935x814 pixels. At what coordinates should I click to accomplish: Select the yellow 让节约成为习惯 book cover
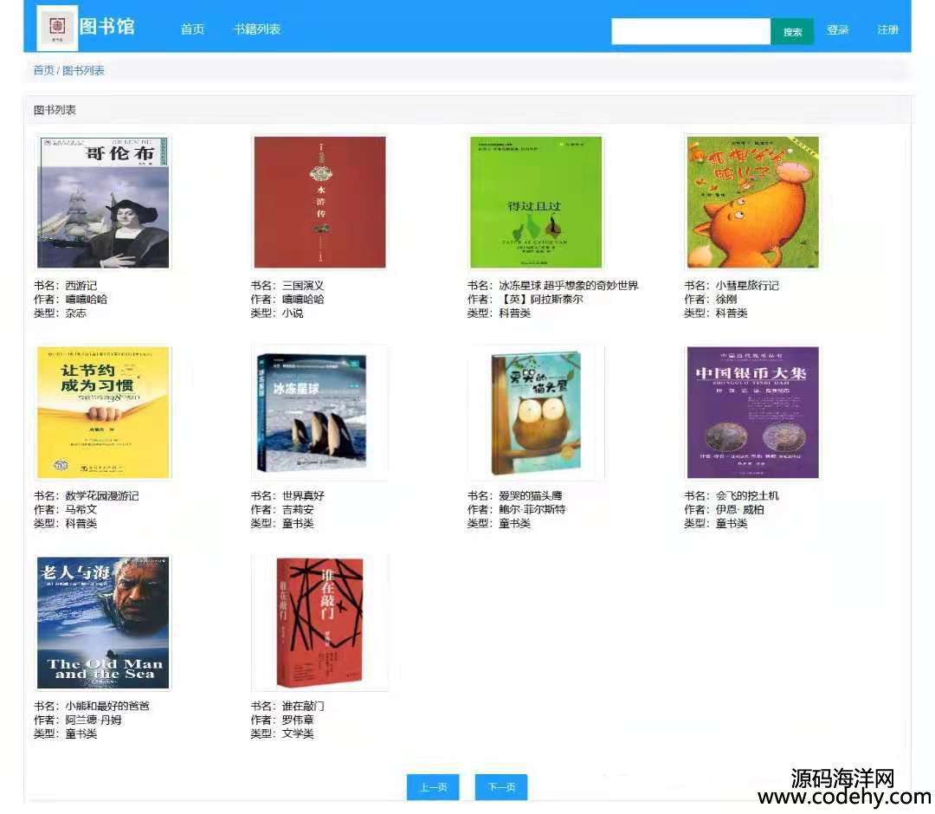(103, 413)
